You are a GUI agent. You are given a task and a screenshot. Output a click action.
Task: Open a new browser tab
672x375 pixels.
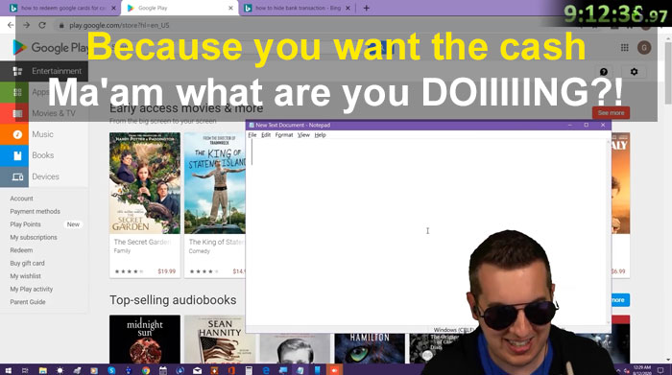pos(366,8)
